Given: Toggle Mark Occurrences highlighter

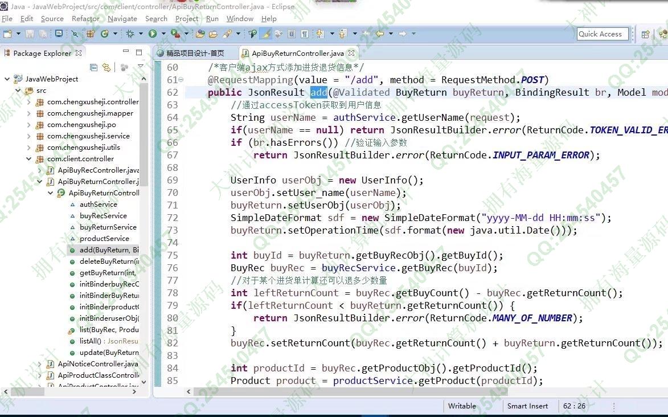Looking at the screenshot, I should click(x=266, y=34).
